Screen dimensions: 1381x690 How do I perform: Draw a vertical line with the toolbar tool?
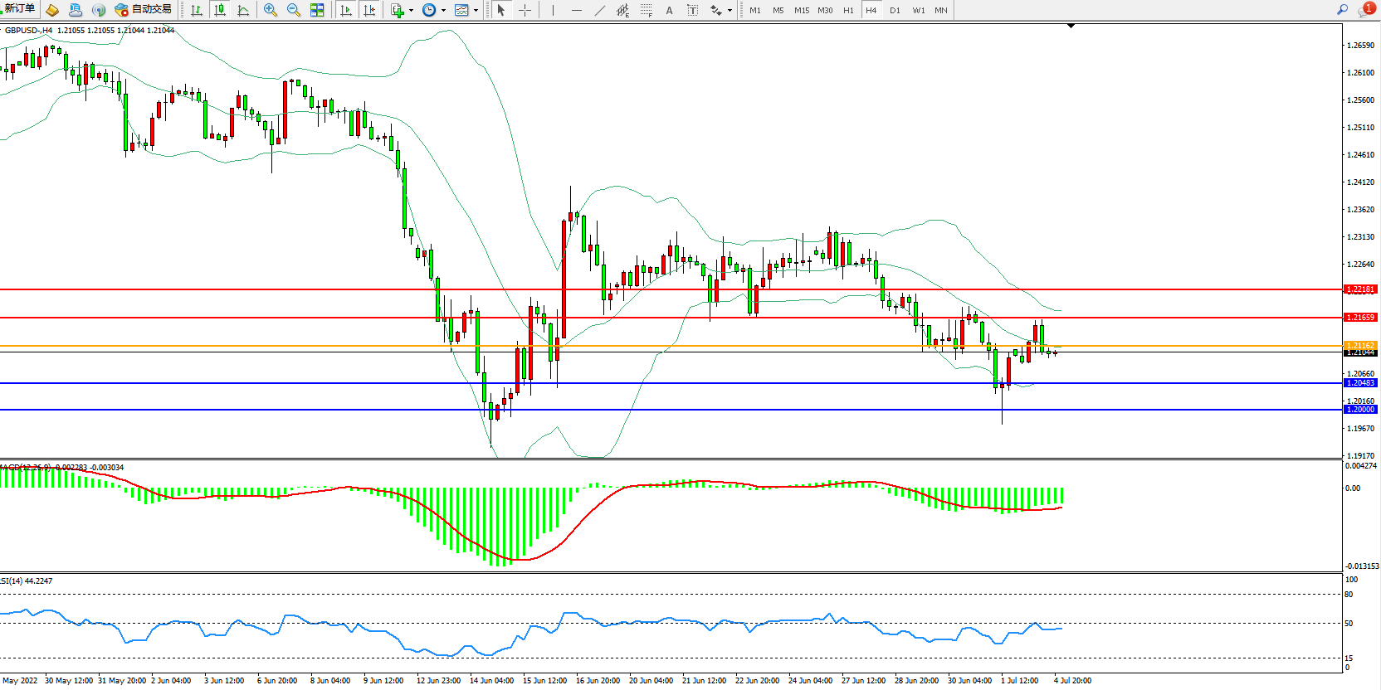point(553,10)
